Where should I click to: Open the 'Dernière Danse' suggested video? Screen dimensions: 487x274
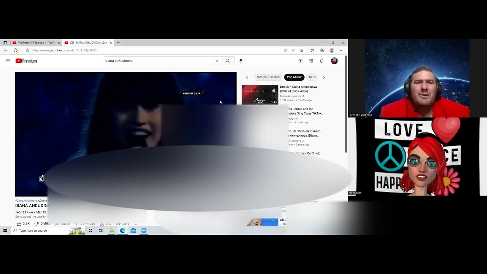pos(304,133)
